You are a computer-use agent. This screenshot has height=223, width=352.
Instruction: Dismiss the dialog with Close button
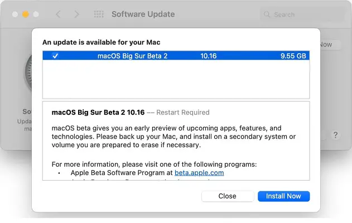click(x=227, y=196)
